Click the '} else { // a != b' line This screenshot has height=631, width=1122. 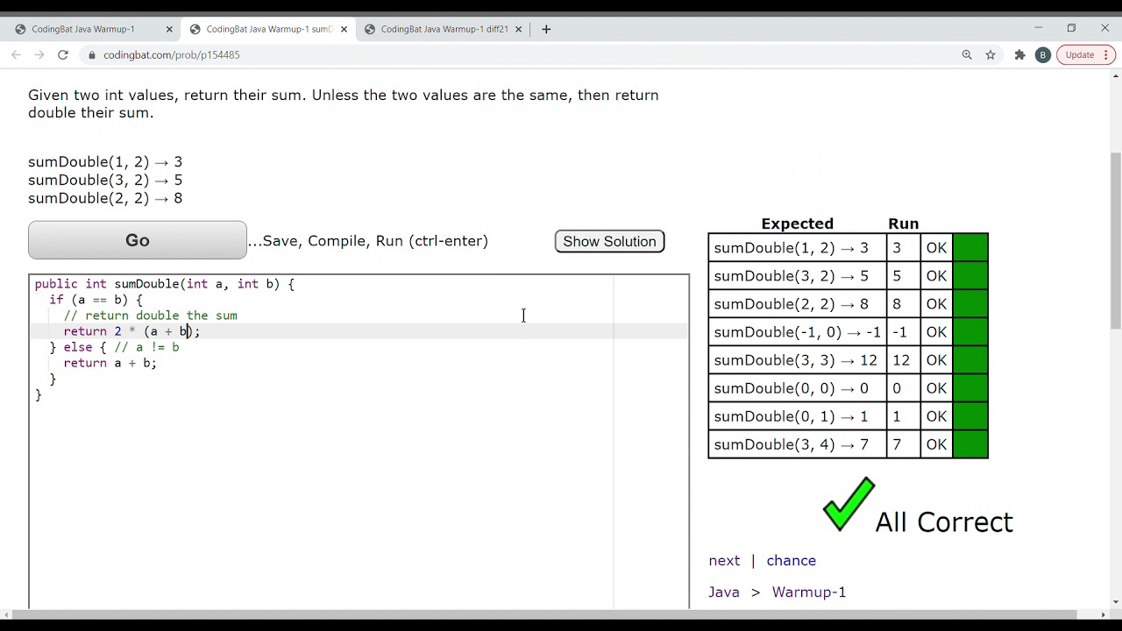click(114, 347)
